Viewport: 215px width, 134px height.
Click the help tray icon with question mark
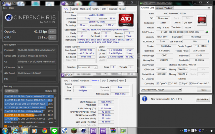tap(200, 131)
